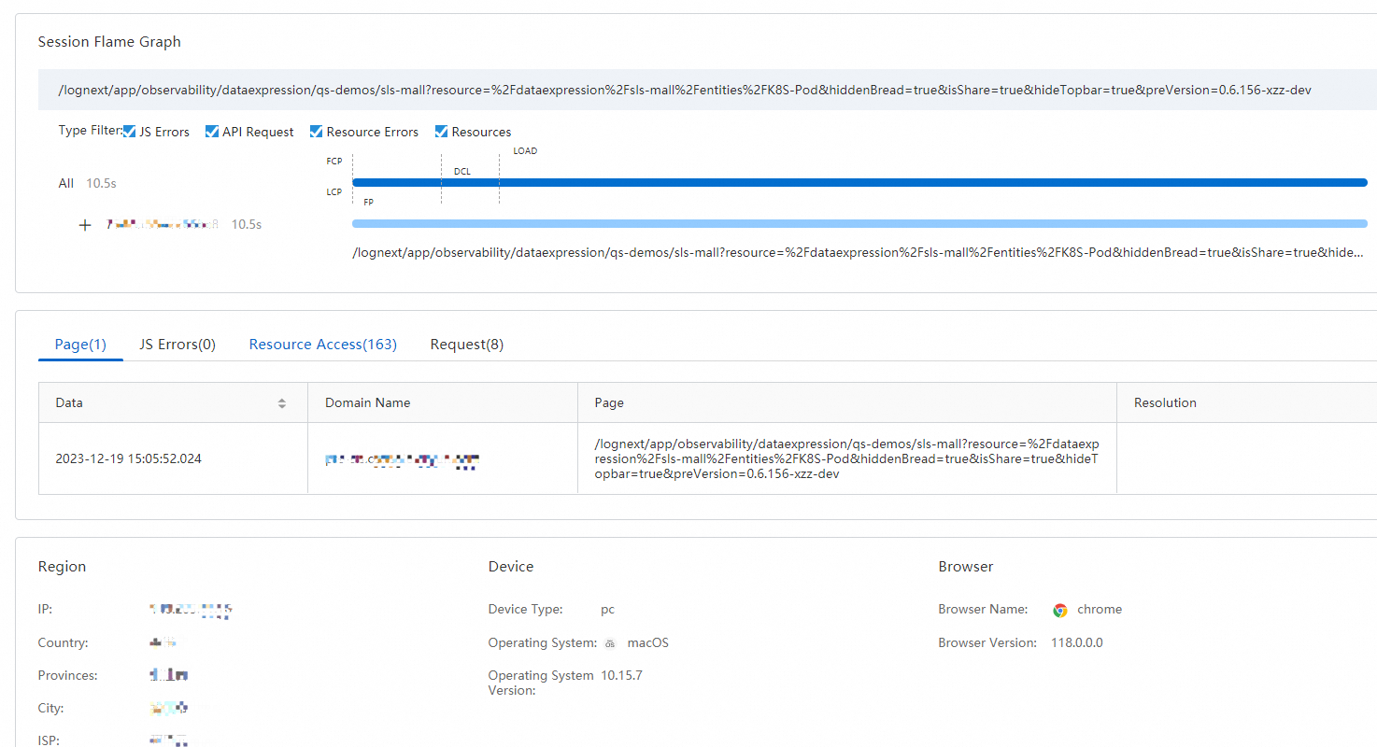Switch to Resource Access(163) tab
Screen dimensions: 1377x747
[323, 345]
